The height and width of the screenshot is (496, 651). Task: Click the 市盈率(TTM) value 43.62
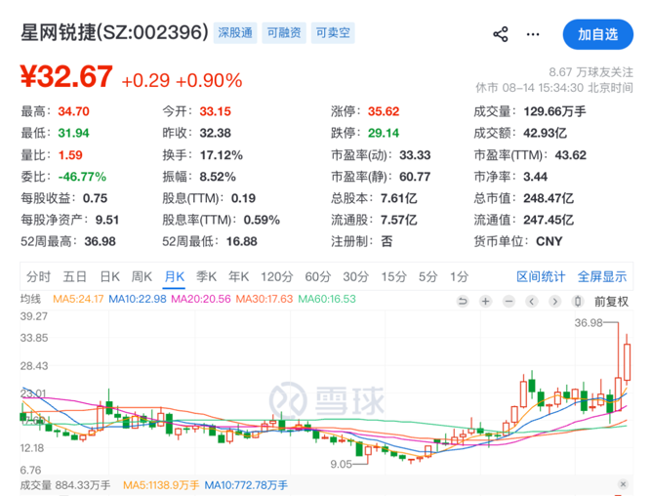pyautogui.click(x=570, y=155)
